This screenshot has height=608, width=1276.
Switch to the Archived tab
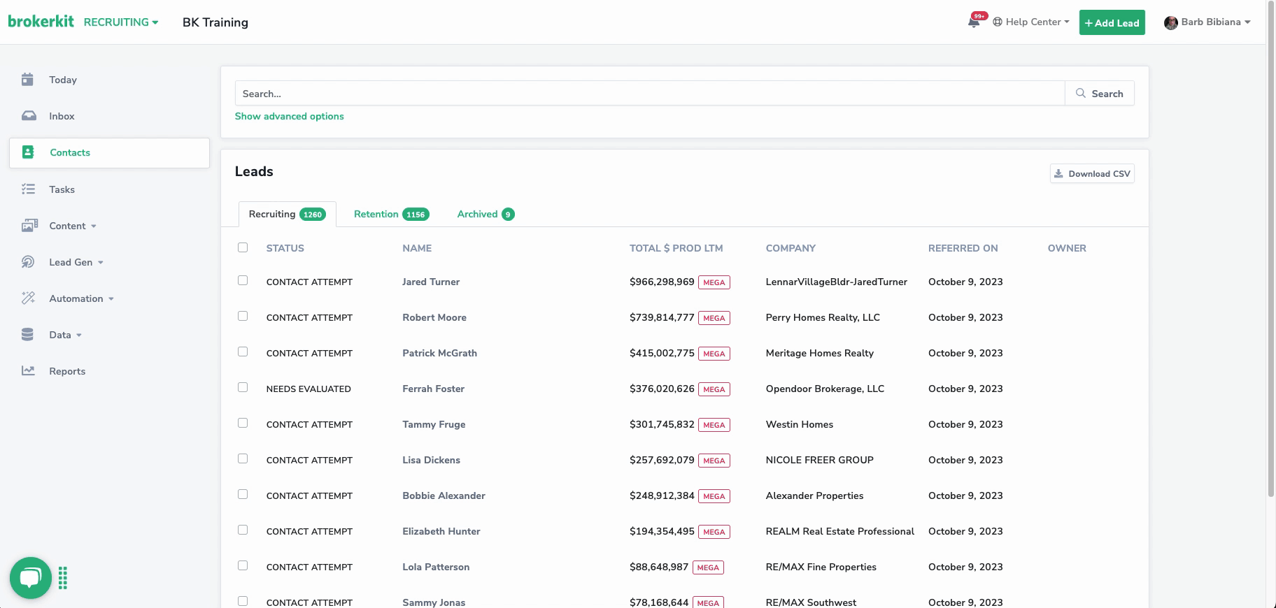(x=485, y=214)
